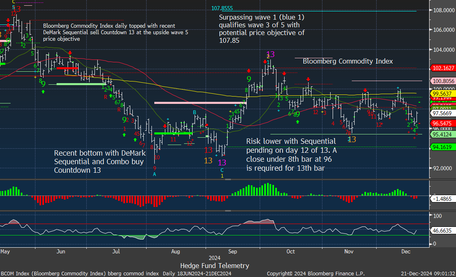Screen dimensions: 456x277
Task: Click the orange 13 below the November low
Action: [352, 139]
